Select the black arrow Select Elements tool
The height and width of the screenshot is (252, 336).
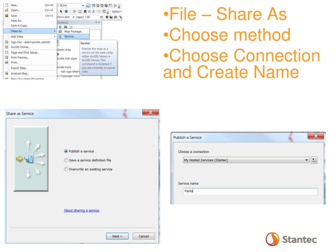[61, 11]
